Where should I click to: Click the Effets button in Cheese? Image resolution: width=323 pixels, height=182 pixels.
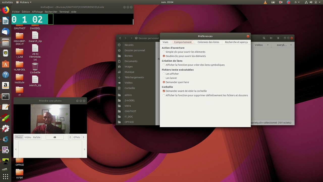pos(77,137)
